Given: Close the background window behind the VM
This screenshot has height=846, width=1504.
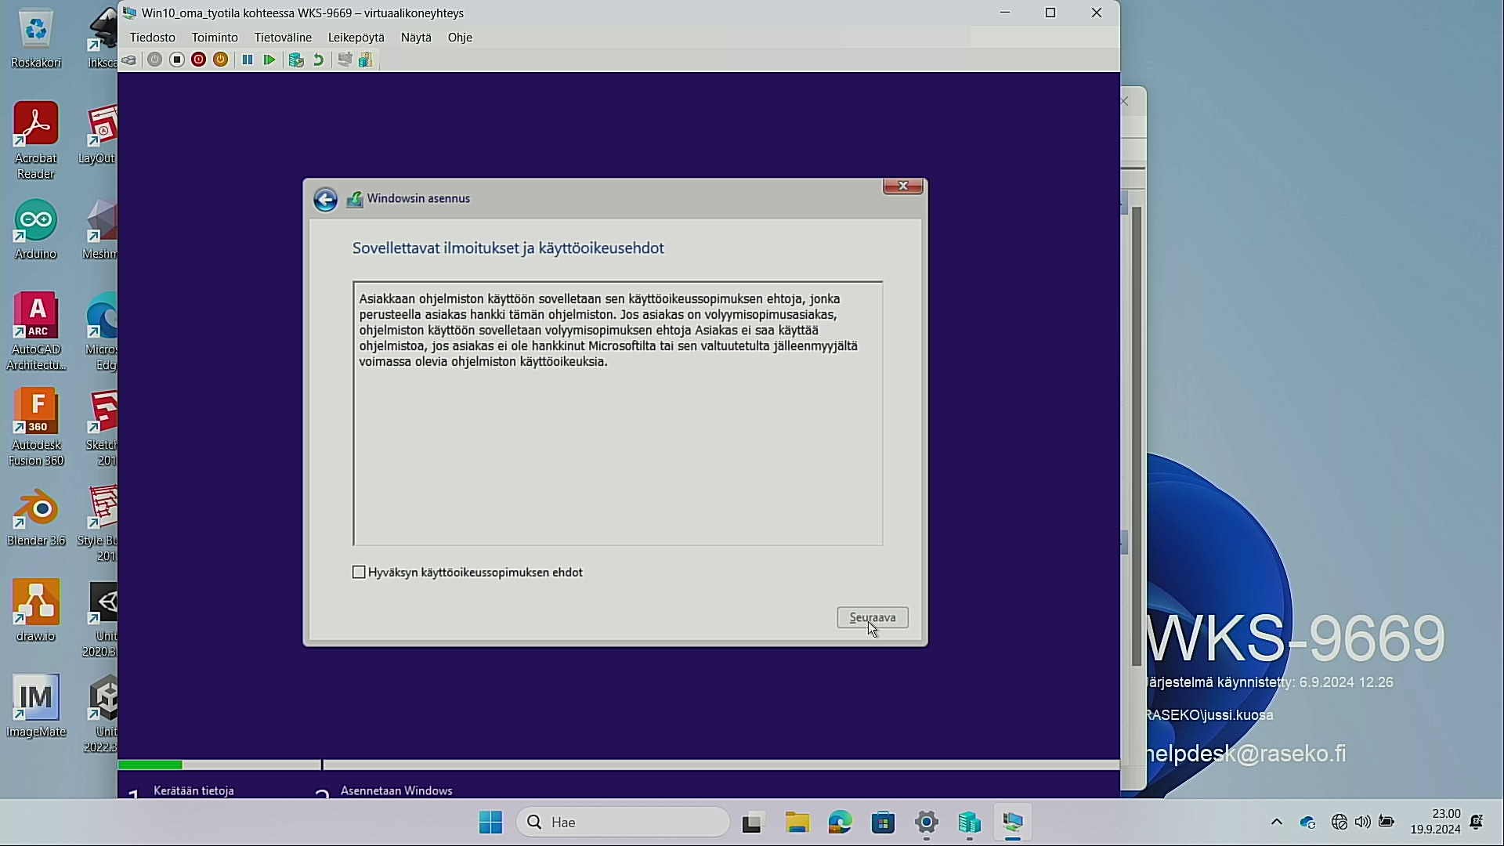Looking at the screenshot, I should point(1126,101).
